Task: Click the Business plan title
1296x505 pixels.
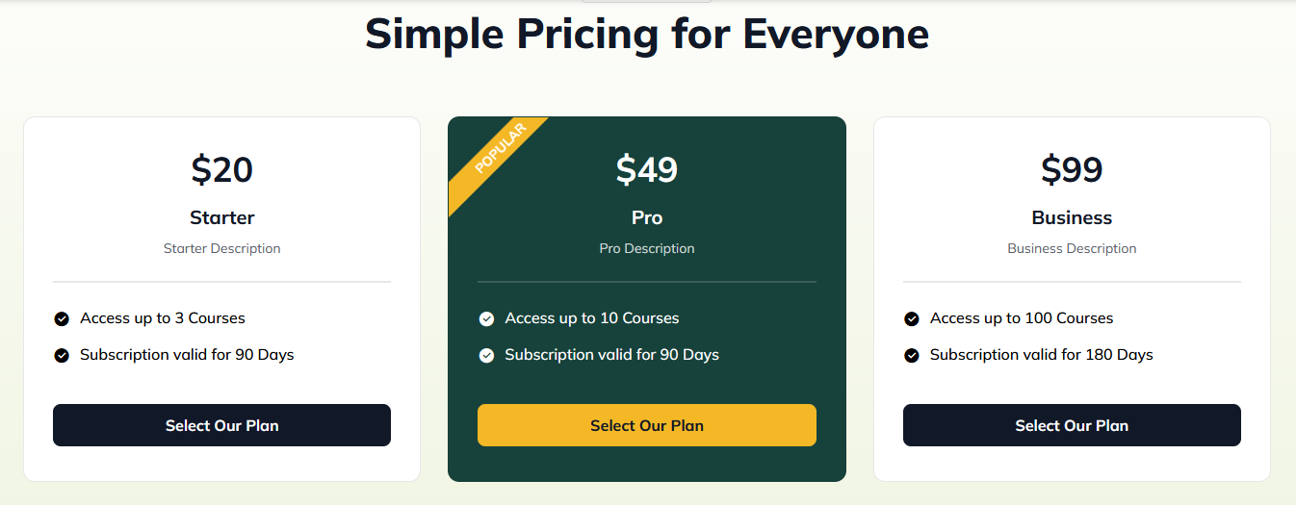Action: click(x=1072, y=217)
